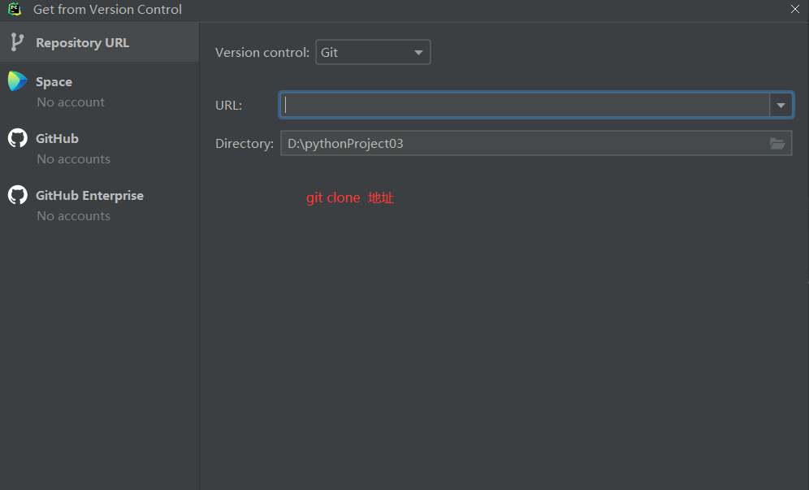The height and width of the screenshot is (490, 809).
Task: Select the Repository URL tab label
Action: (x=82, y=42)
